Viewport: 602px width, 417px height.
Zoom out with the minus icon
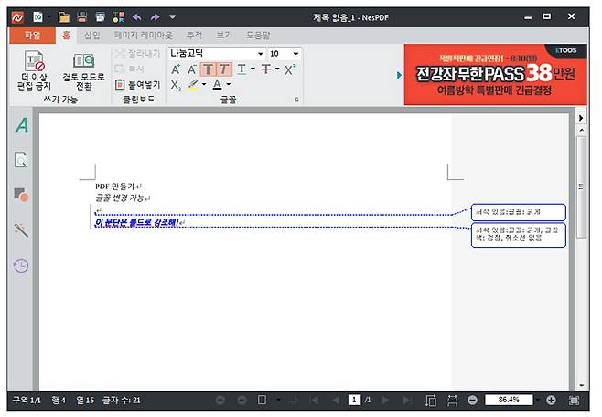coord(473,401)
